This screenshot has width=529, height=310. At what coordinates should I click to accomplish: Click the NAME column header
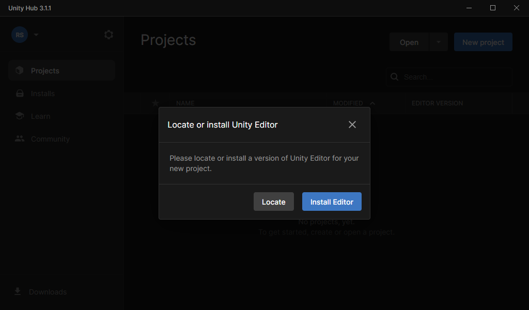(185, 103)
